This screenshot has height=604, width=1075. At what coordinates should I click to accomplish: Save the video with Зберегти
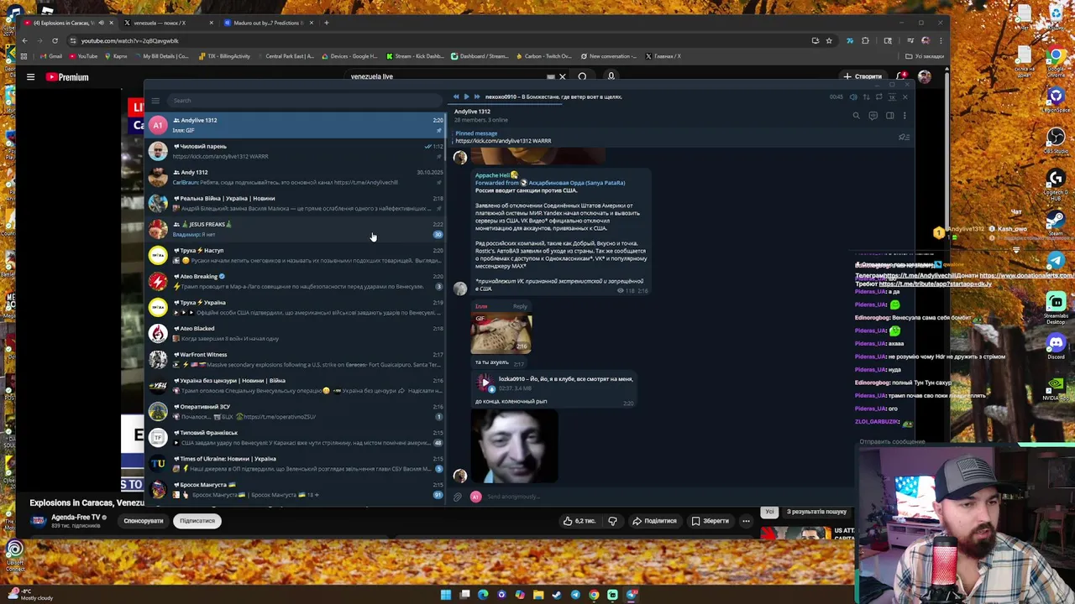pos(711,521)
